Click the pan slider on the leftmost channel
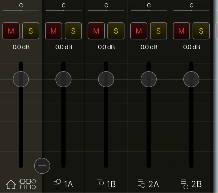This screenshot has height=193, width=218. tap(21, 11)
